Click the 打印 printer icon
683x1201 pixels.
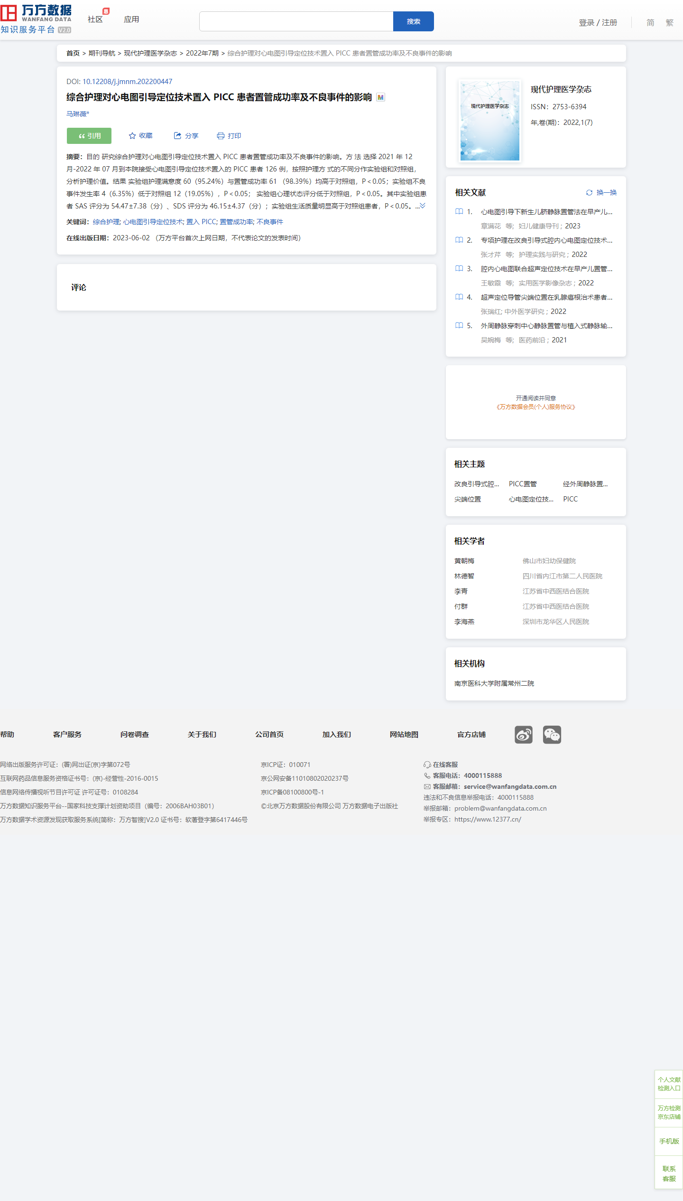point(221,136)
